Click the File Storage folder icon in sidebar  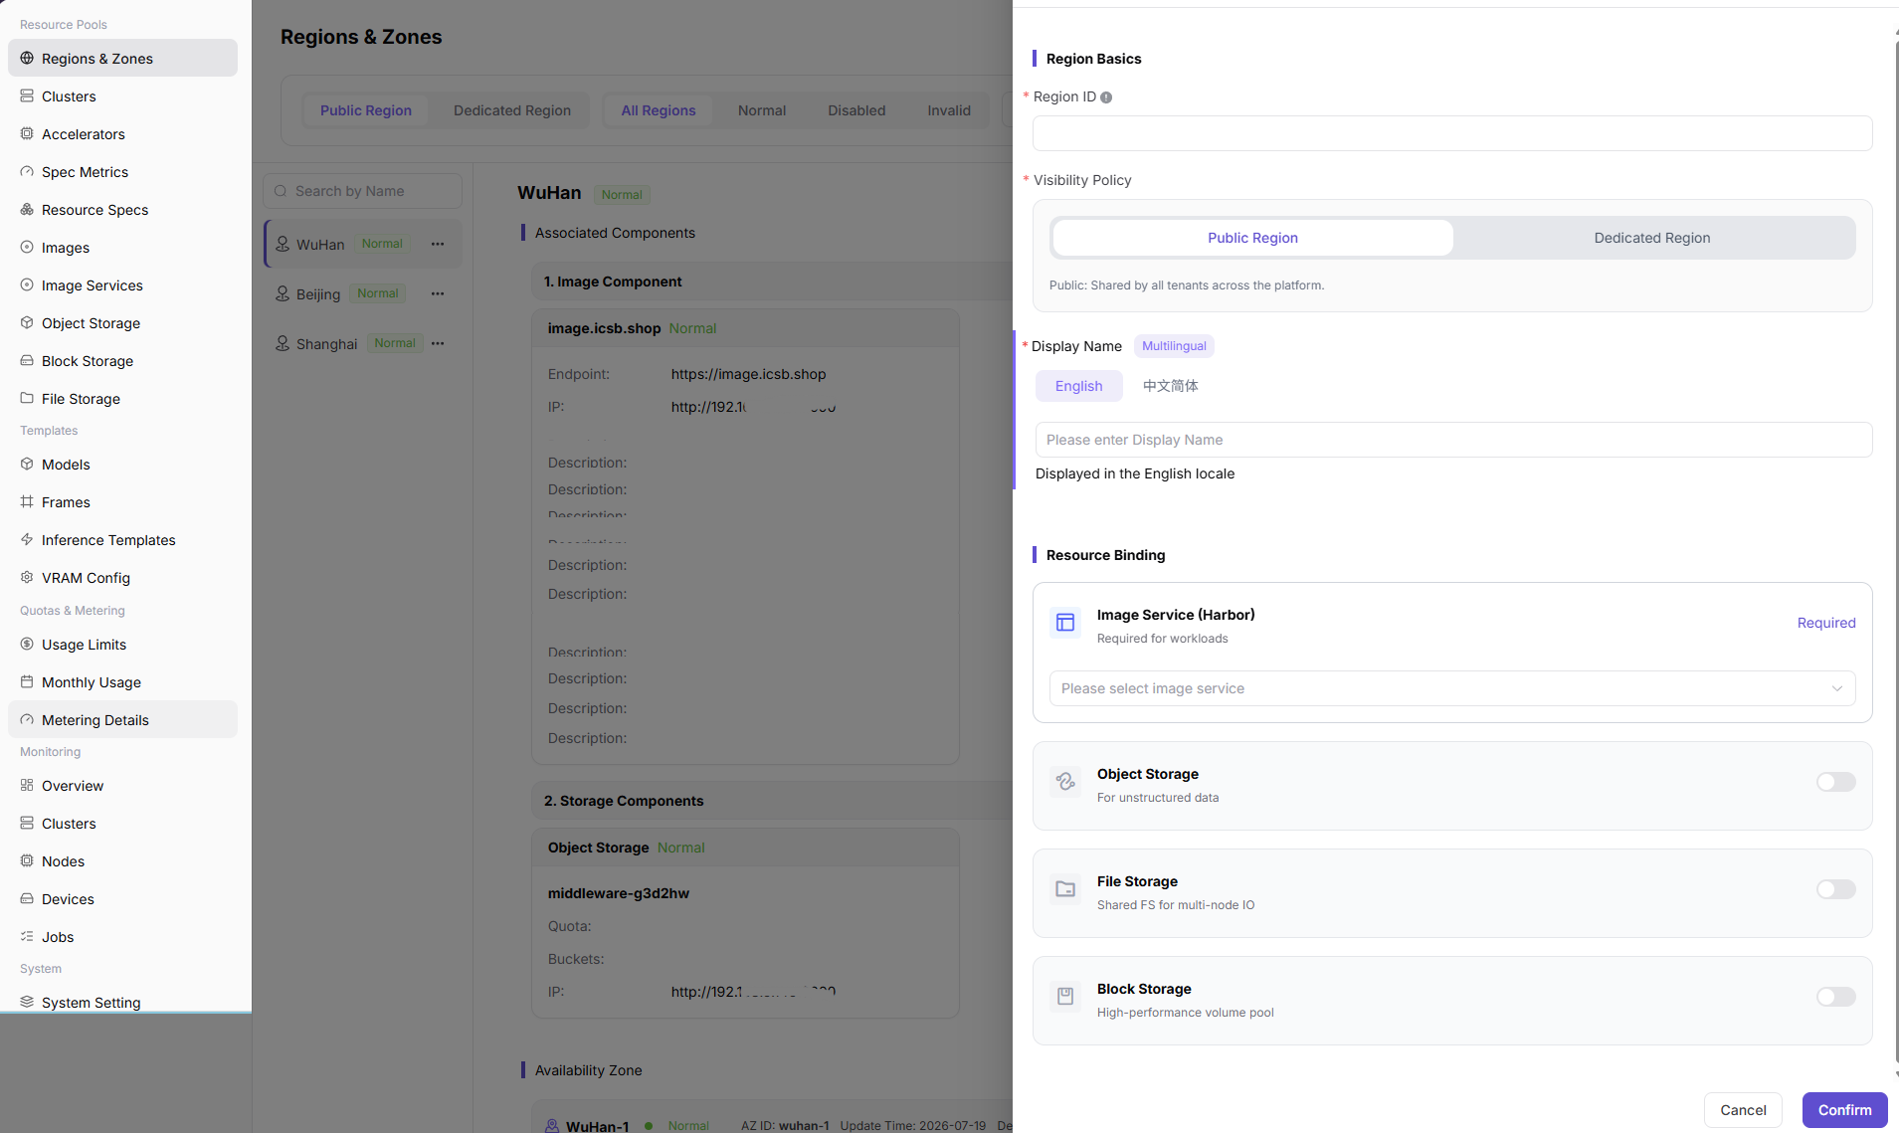(x=27, y=399)
